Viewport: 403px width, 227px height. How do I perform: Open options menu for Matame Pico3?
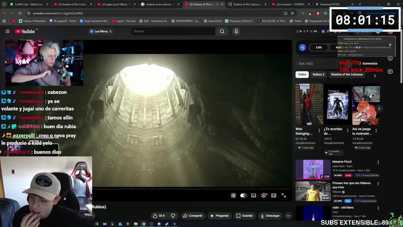(x=378, y=162)
